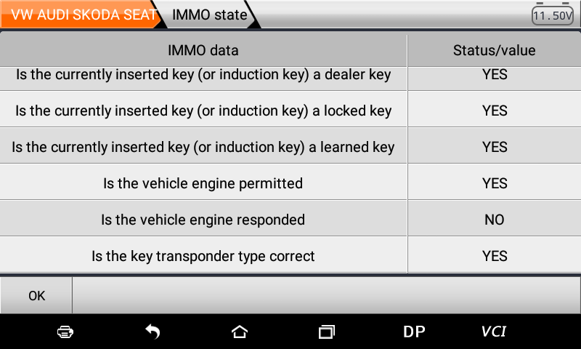Click the YES value for engine permitted

pyautogui.click(x=494, y=183)
